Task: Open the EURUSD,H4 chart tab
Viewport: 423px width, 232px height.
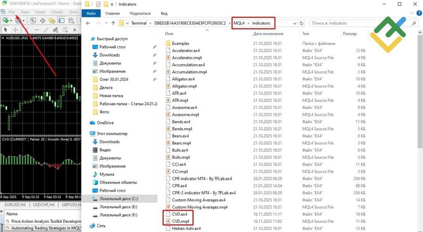Action: [x=14, y=205]
